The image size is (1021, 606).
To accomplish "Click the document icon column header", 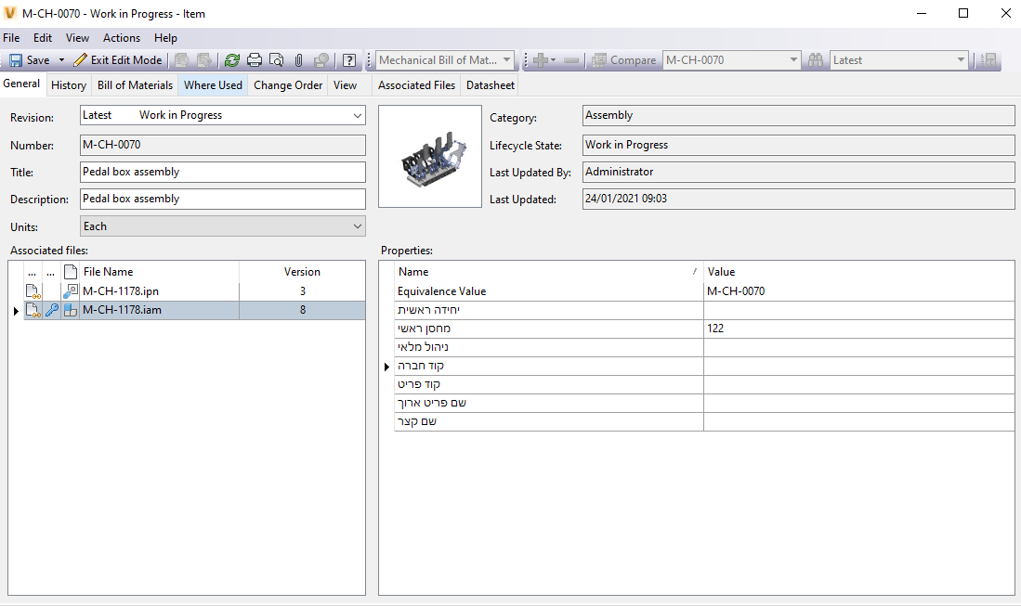I will click(71, 272).
